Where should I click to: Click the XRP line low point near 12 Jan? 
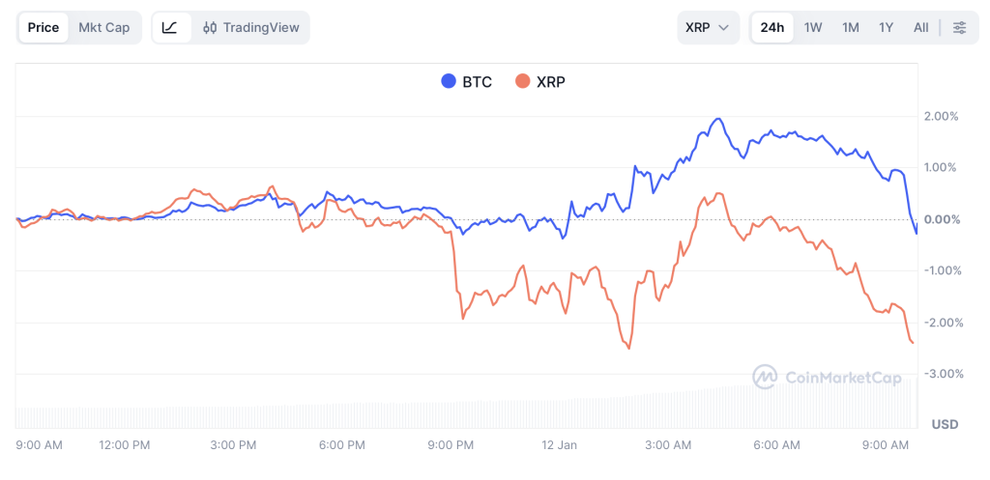click(629, 348)
